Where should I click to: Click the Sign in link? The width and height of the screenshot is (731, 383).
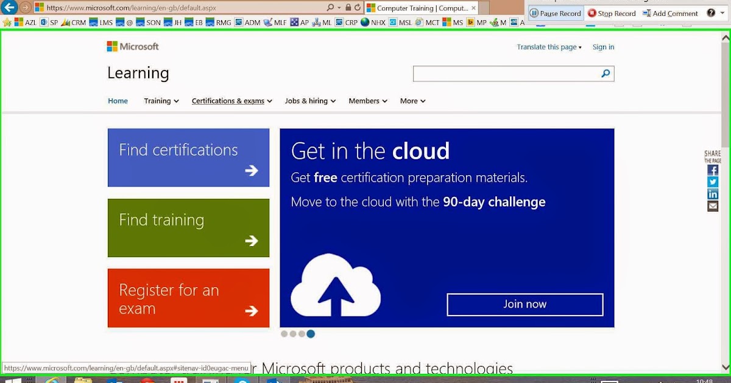603,47
